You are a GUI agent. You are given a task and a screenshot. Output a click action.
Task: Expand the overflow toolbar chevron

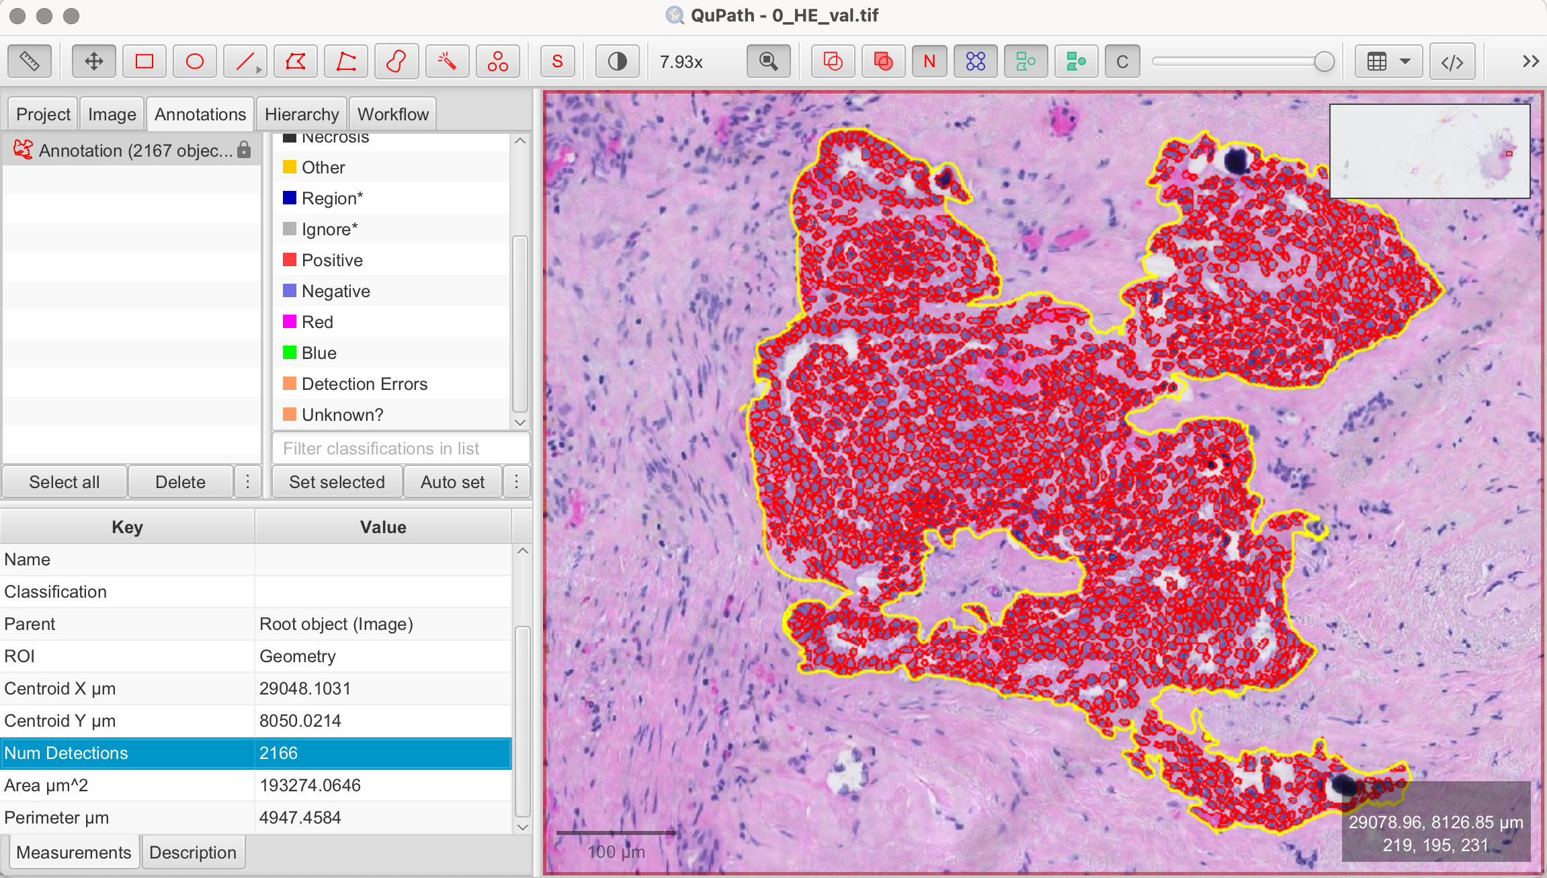(x=1532, y=61)
